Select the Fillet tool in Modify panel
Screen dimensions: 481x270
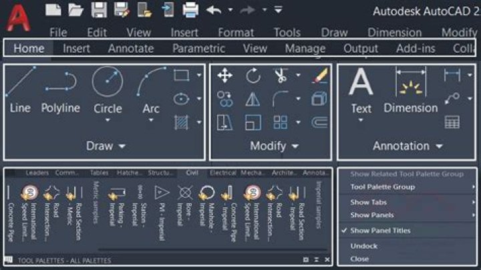click(281, 98)
